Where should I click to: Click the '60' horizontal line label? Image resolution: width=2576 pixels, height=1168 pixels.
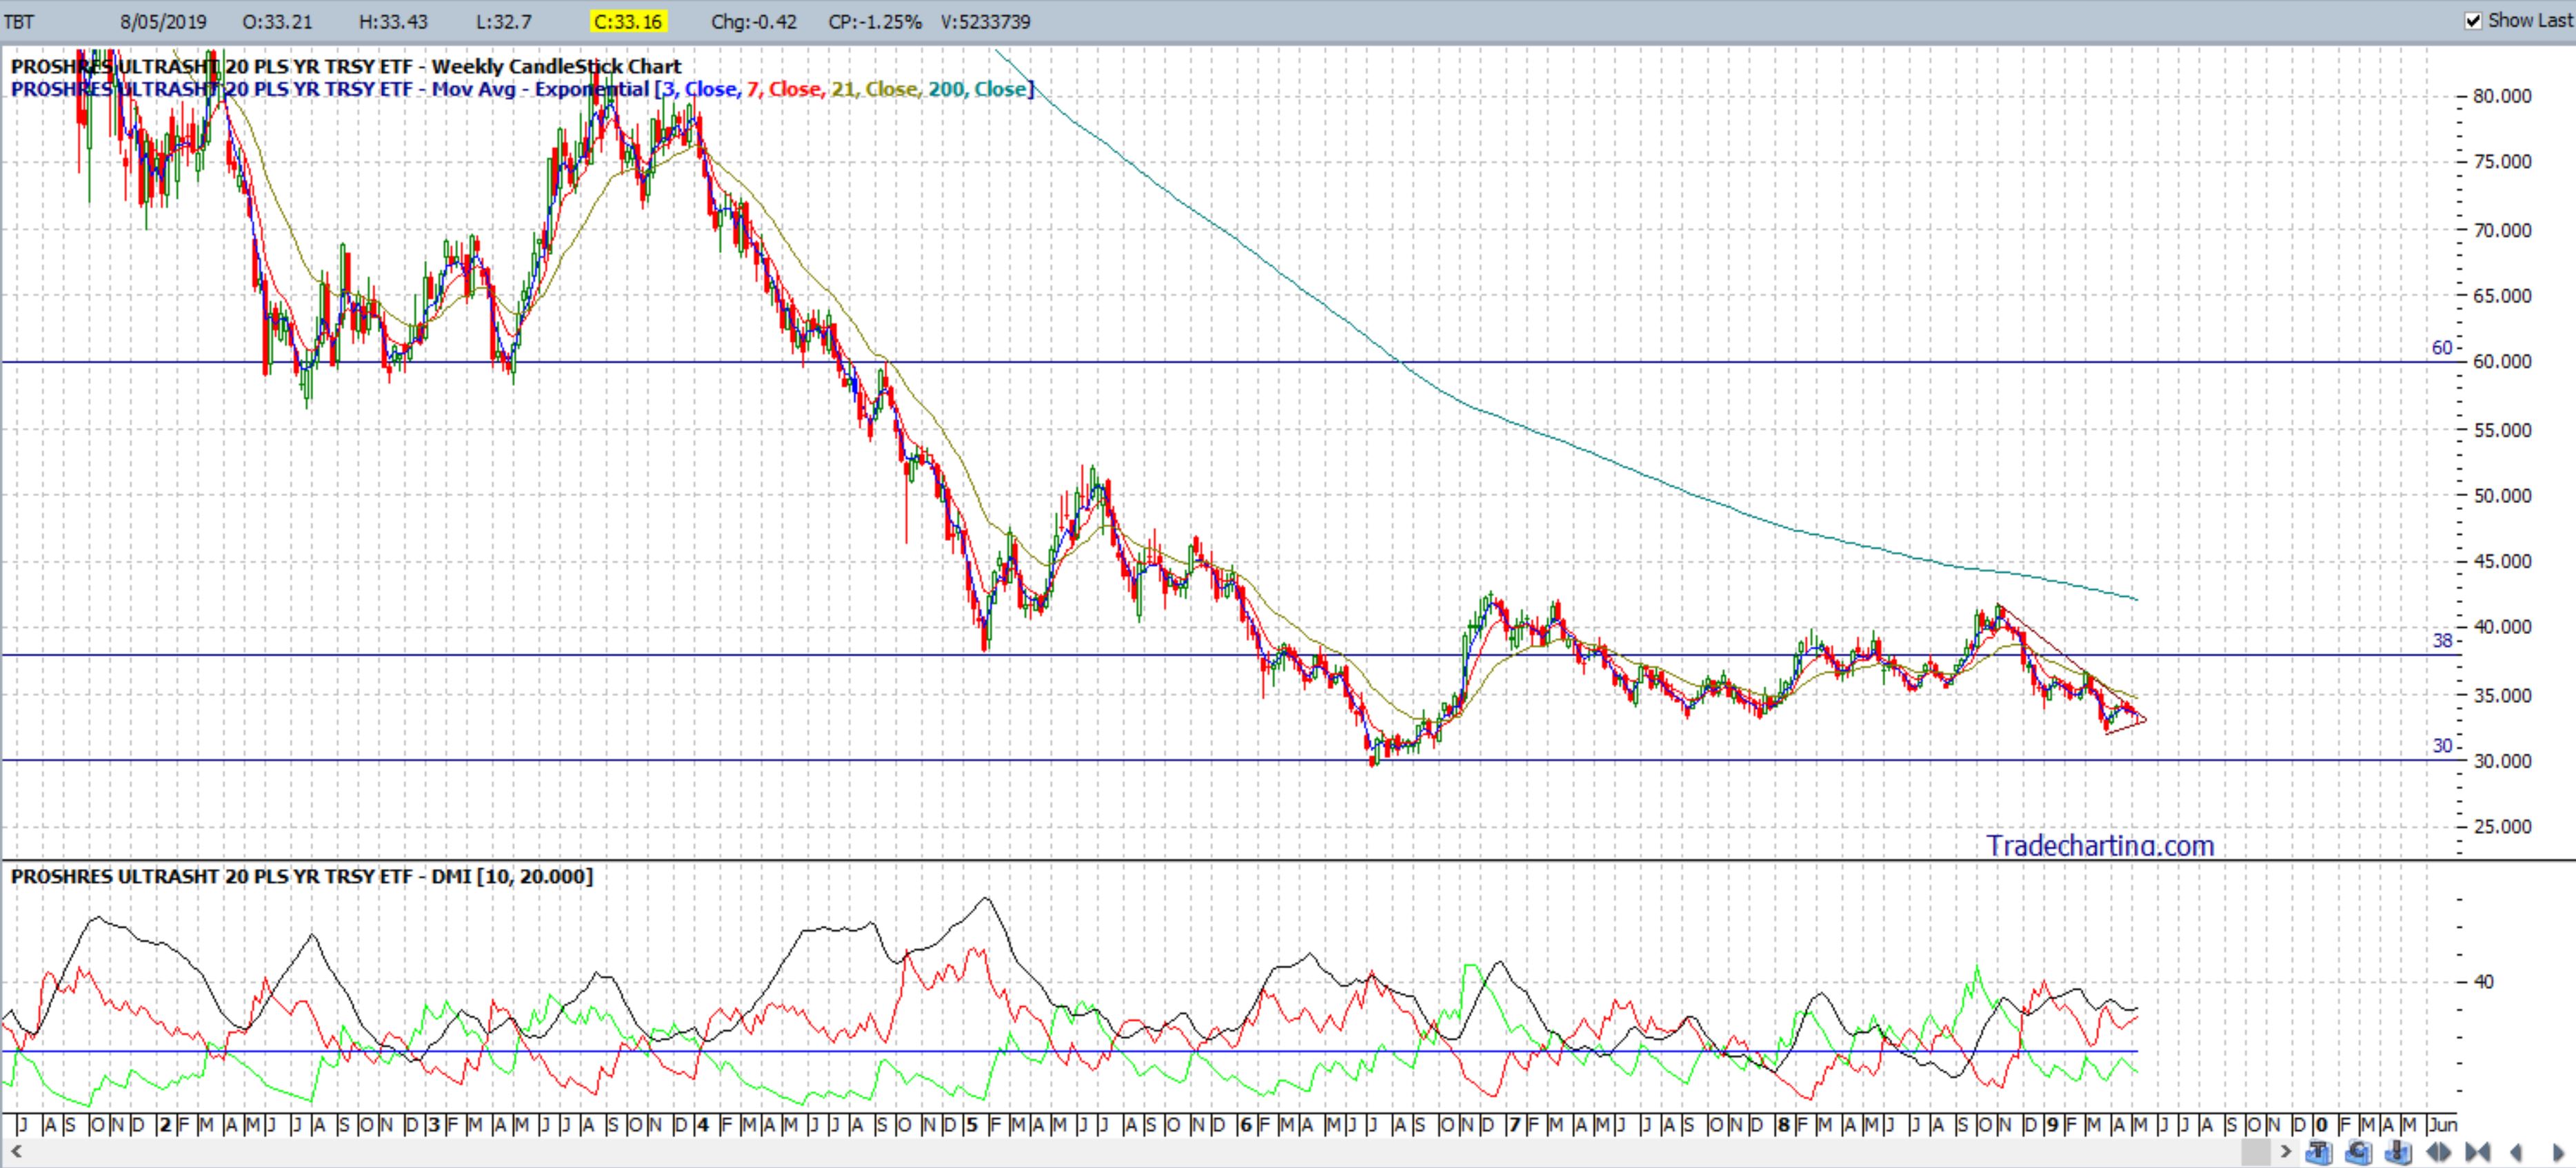click(2442, 348)
